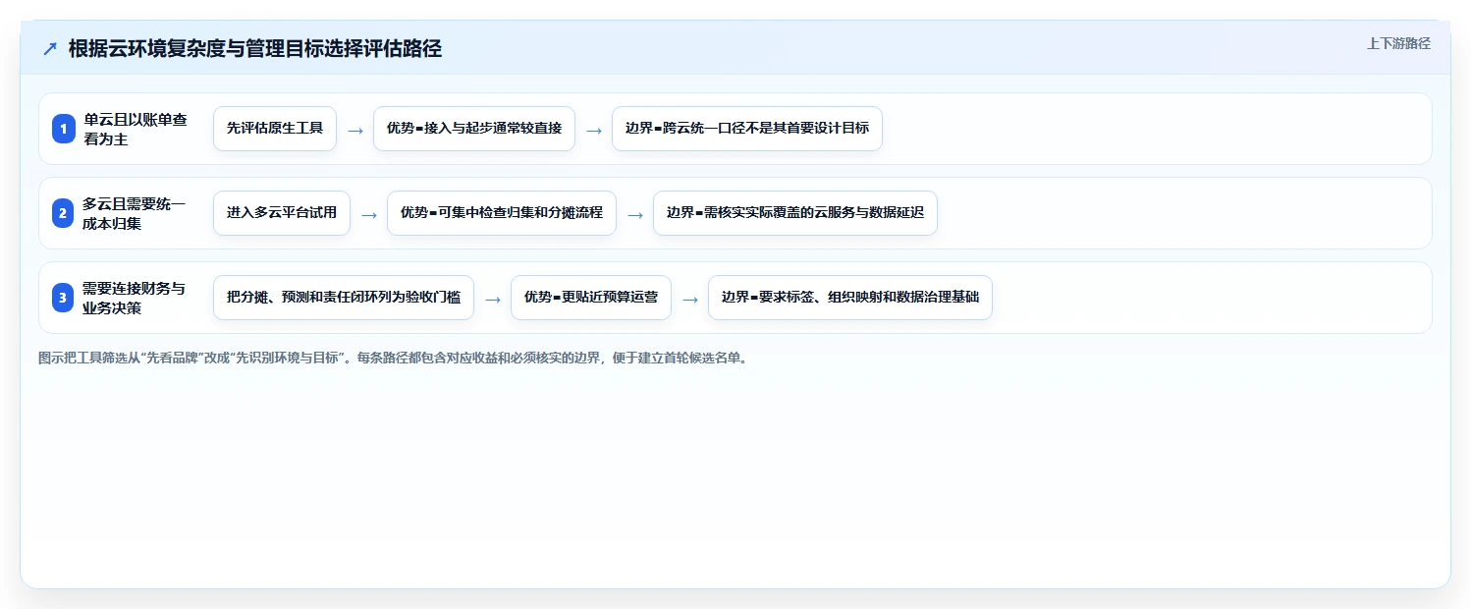
Task: Select the 多云且需要统一成本归集 label
Action: pos(136,213)
